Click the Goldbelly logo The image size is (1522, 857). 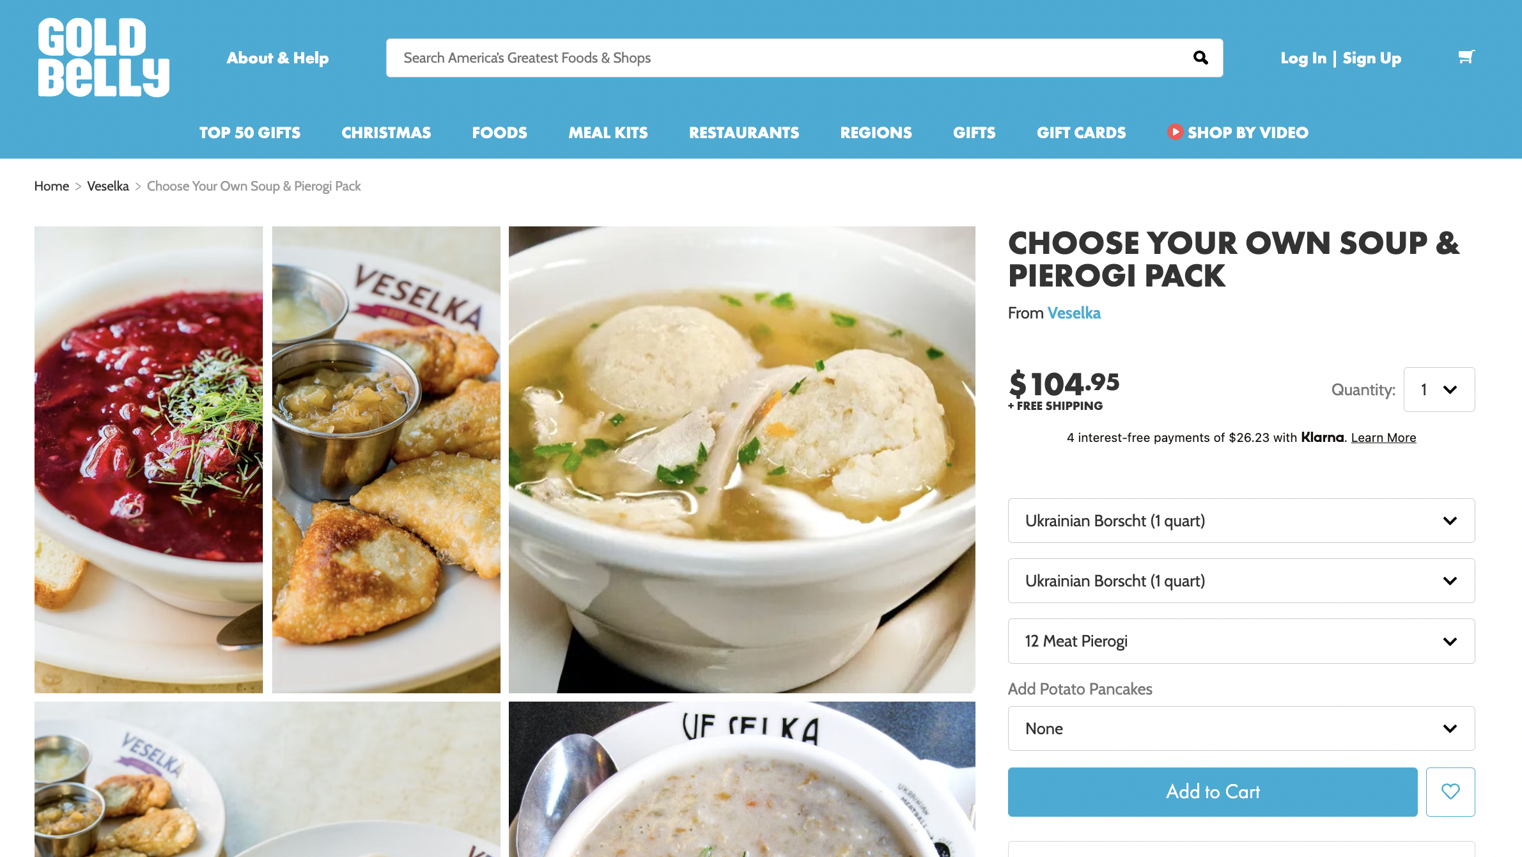(x=104, y=58)
